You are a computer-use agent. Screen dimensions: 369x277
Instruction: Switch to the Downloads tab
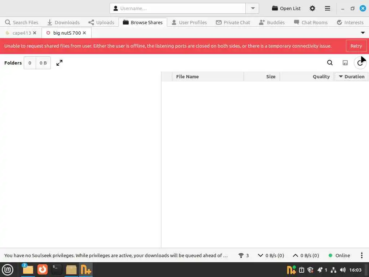(63, 22)
